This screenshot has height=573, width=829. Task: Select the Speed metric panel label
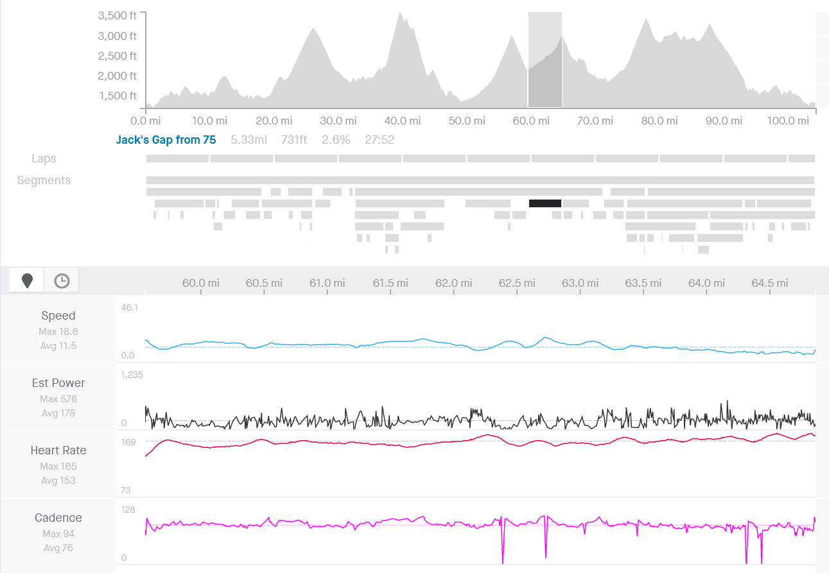[58, 316]
